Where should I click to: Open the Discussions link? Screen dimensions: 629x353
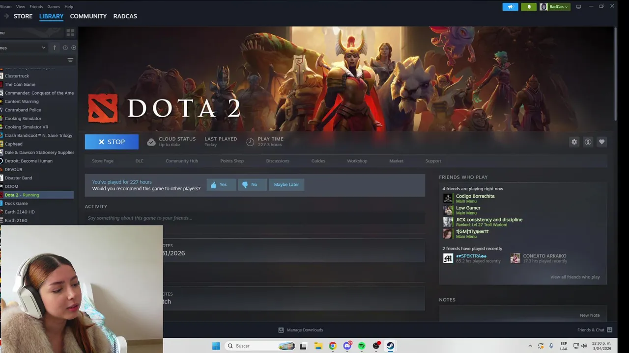[x=278, y=161]
